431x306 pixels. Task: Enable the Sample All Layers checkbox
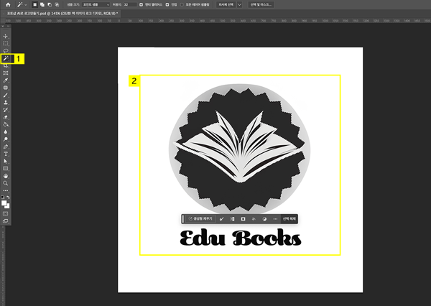point(182,5)
